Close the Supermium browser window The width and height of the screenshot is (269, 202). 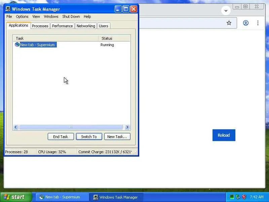[257, 6]
